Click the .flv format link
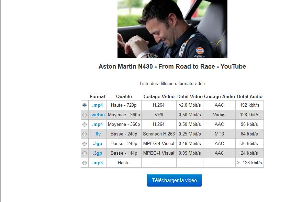The height and width of the screenshot is (202, 291). click(98, 134)
